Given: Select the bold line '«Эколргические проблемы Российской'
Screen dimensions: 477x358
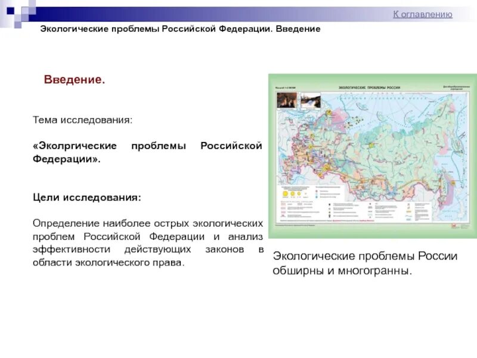Looking at the screenshot, I should click(x=147, y=146).
